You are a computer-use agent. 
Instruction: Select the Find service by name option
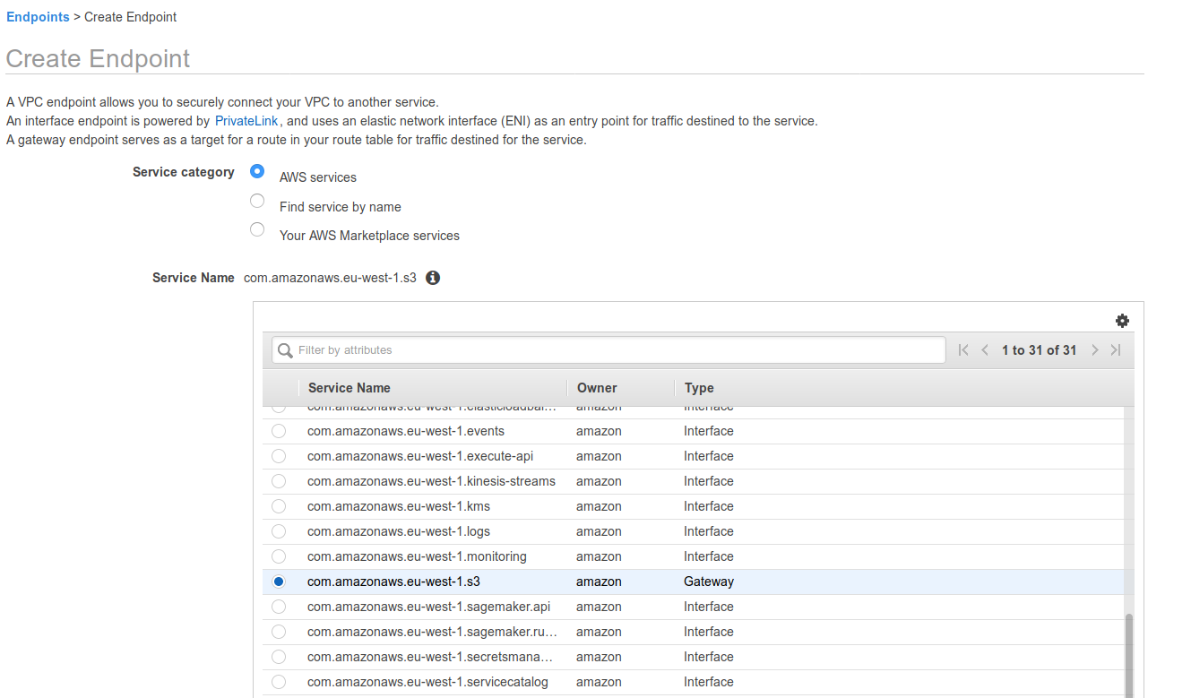(x=257, y=201)
